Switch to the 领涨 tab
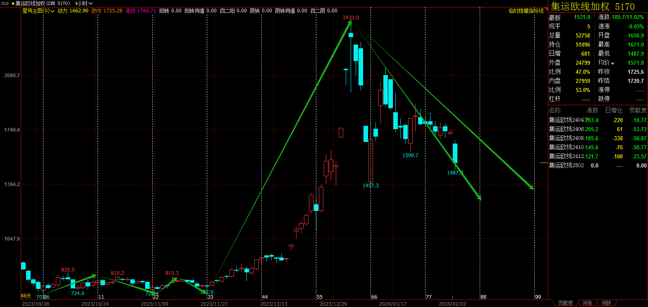 pyautogui.click(x=587, y=303)
